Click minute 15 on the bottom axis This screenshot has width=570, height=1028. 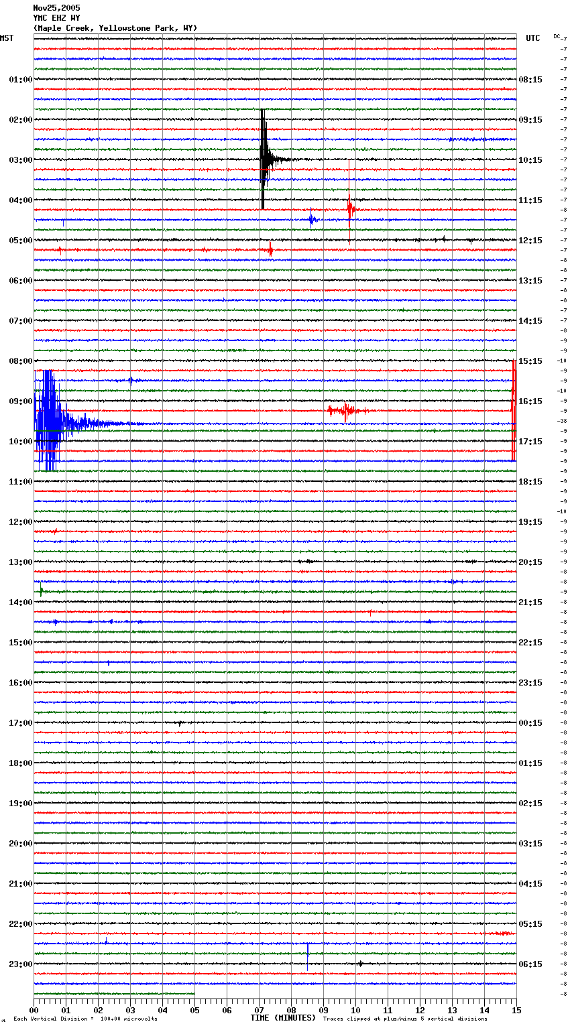coord(516,1010)
